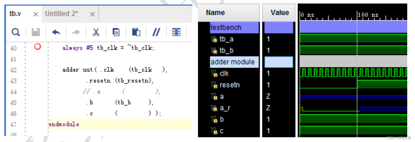The image size is (415, 142).
Task: Click the 'endmodule' keyword
Action: click(64, 124)
